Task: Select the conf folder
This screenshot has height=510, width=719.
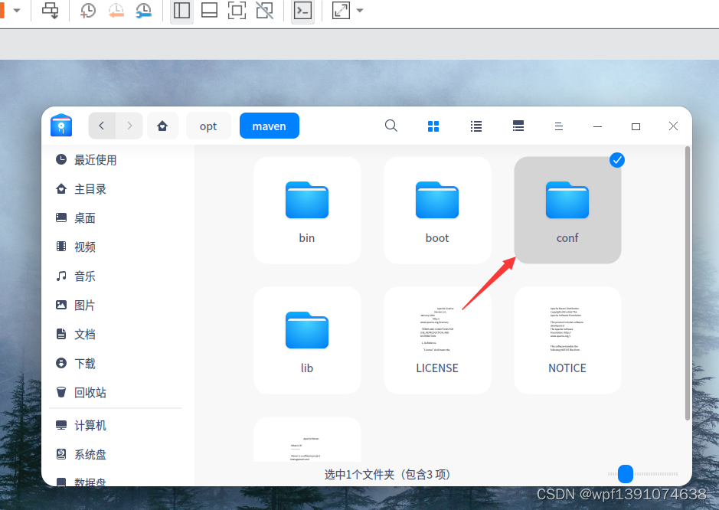Action: (x=567, y=210)
